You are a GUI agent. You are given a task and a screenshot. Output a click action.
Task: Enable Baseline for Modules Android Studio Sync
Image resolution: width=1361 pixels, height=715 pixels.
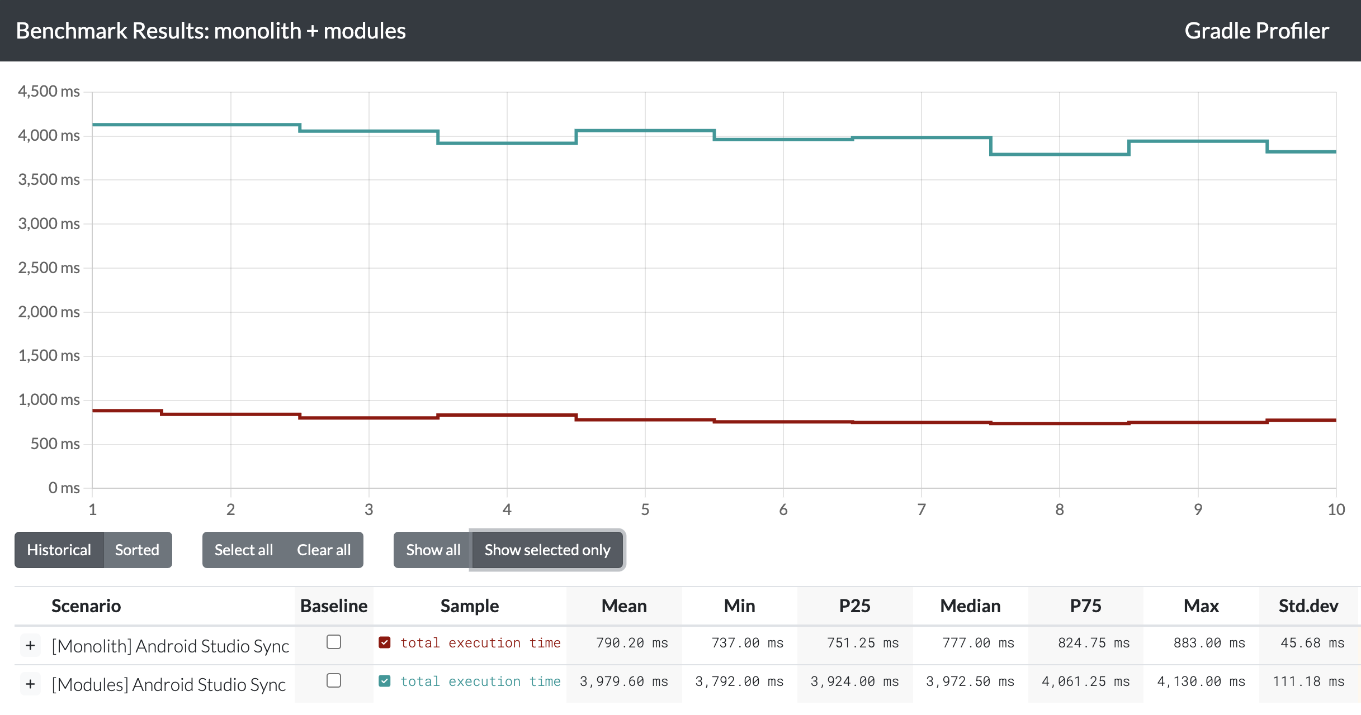[x=334, y=681]
